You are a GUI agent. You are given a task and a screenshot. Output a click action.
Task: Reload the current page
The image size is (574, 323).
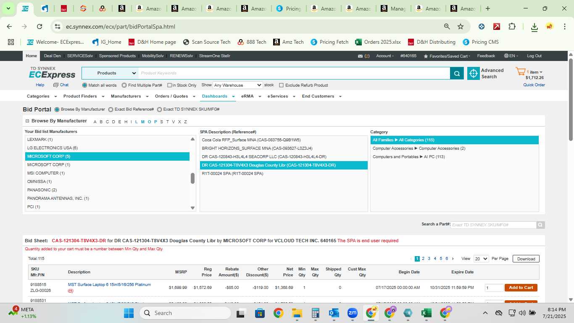[x=39, y=26]
